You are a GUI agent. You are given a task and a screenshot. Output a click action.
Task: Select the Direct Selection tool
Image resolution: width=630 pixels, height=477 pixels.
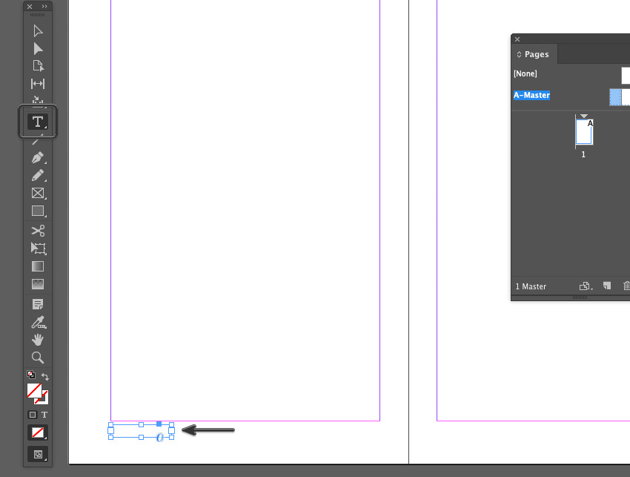tap(37, 49)
